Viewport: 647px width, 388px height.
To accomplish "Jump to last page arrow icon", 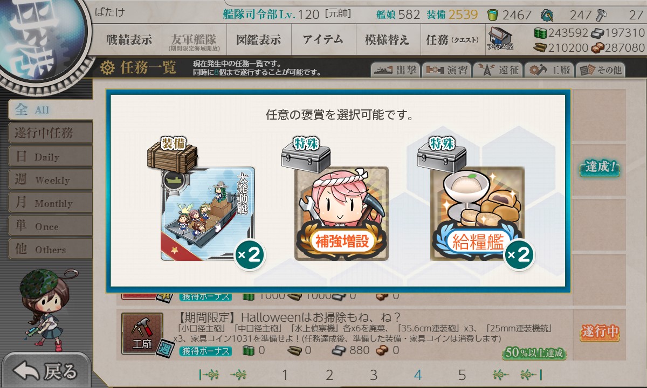I will tap(532, 375).
